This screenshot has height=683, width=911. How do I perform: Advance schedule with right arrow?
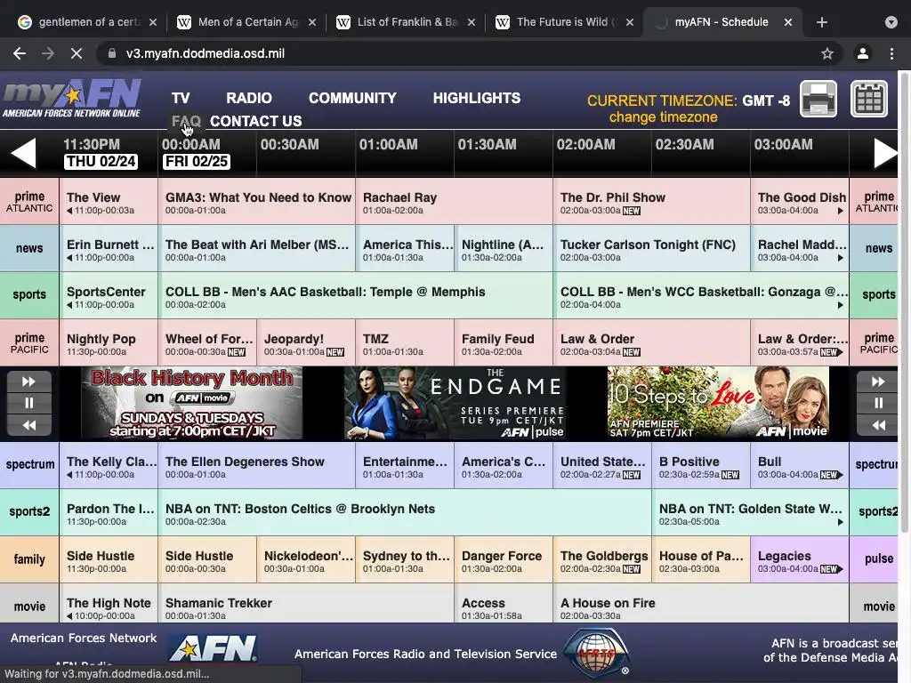(x=886, y=153)
